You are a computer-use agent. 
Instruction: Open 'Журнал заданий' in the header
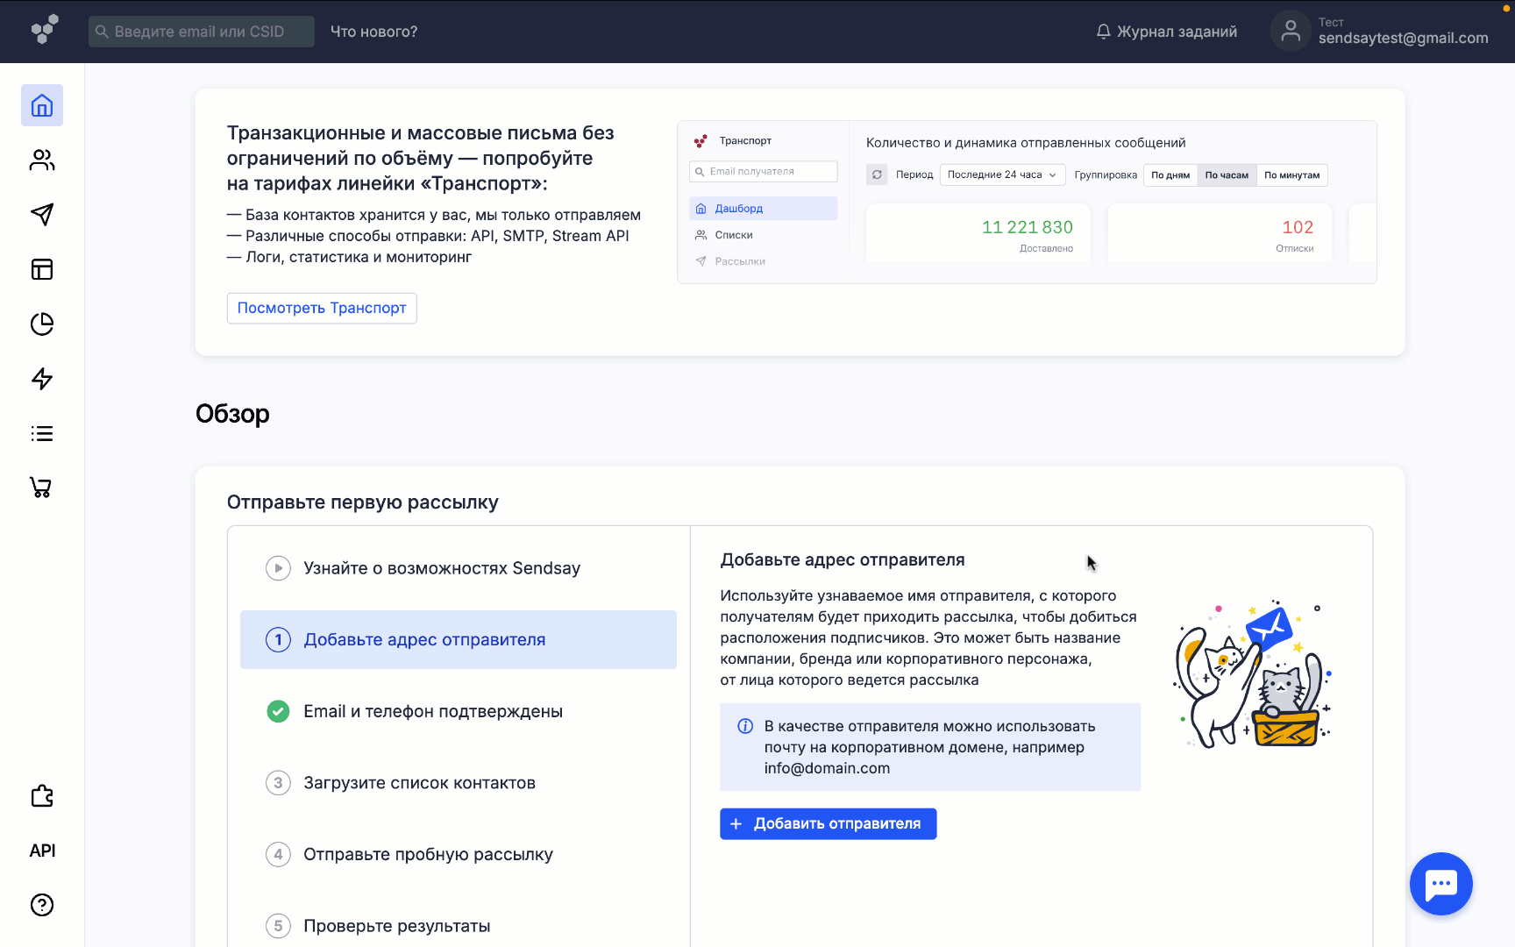1167,32
